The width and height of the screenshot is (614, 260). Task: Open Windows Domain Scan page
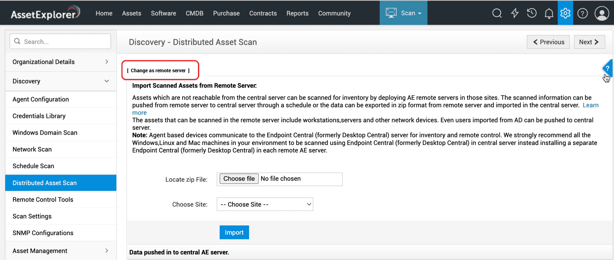pos(61,132)
